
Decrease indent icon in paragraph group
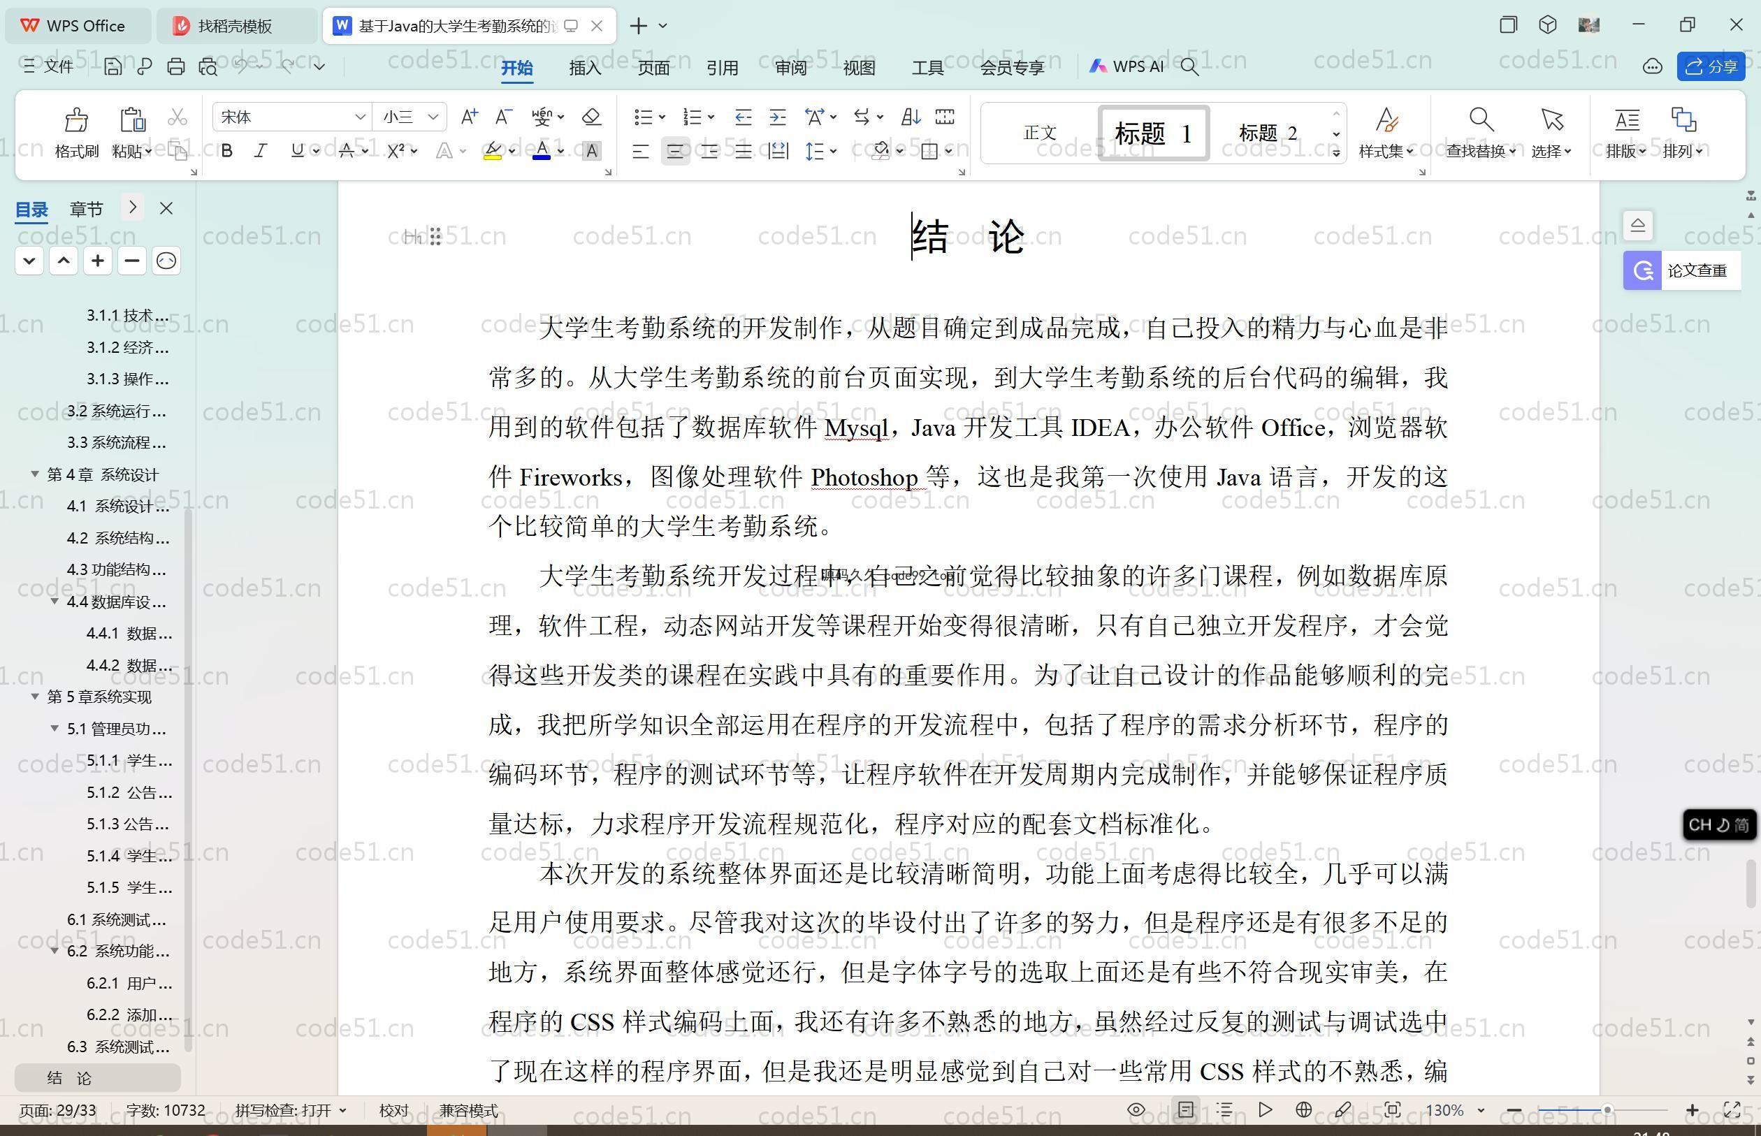(743, 117)
